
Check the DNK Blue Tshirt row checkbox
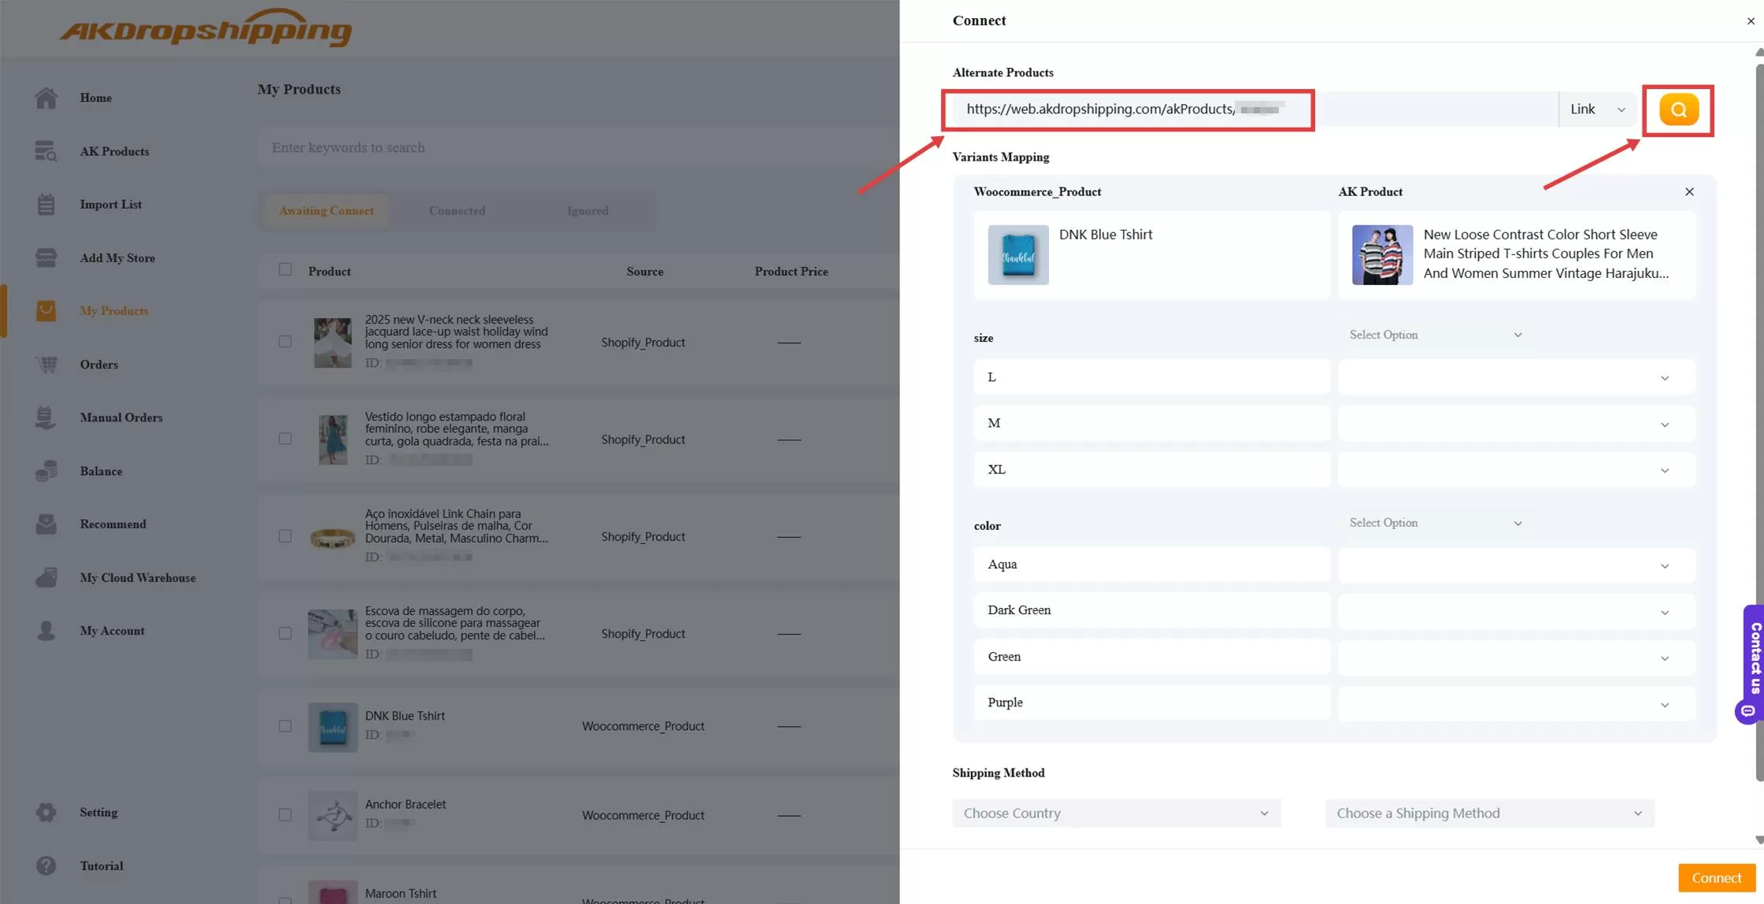click(x=285, y=726)
